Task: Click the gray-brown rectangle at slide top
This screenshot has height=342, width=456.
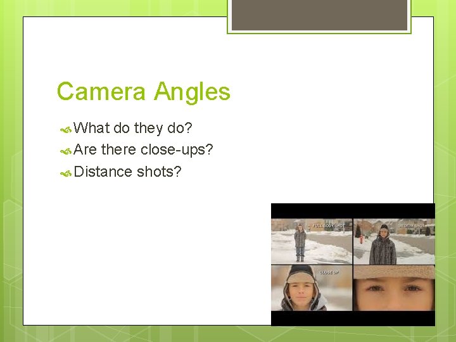Action: 319,15
